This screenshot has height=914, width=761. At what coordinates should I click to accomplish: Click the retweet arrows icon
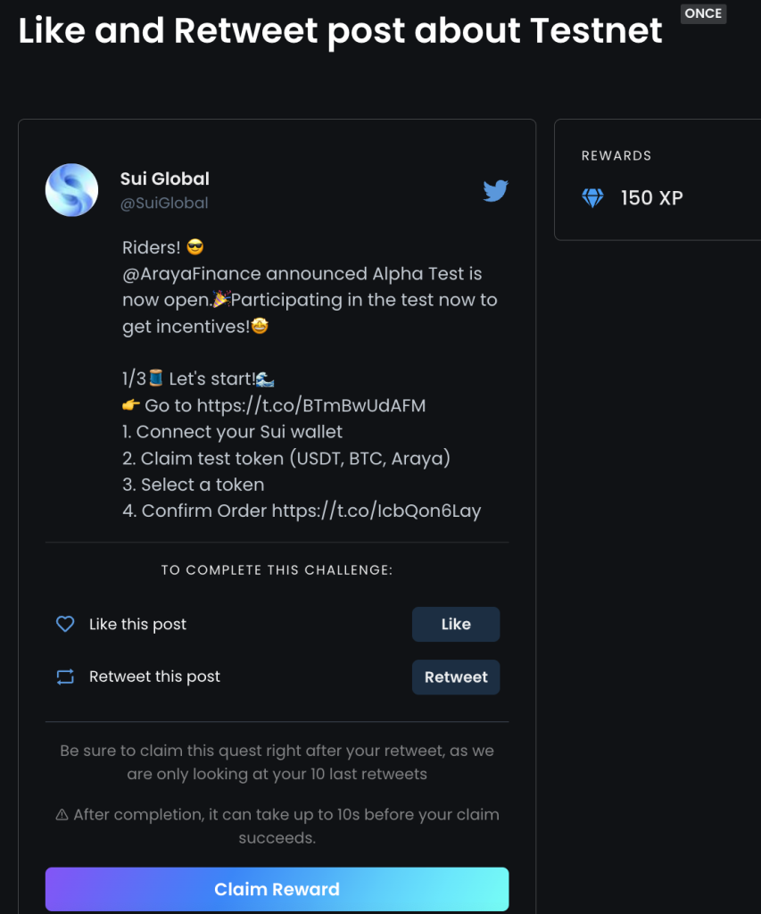65,677
